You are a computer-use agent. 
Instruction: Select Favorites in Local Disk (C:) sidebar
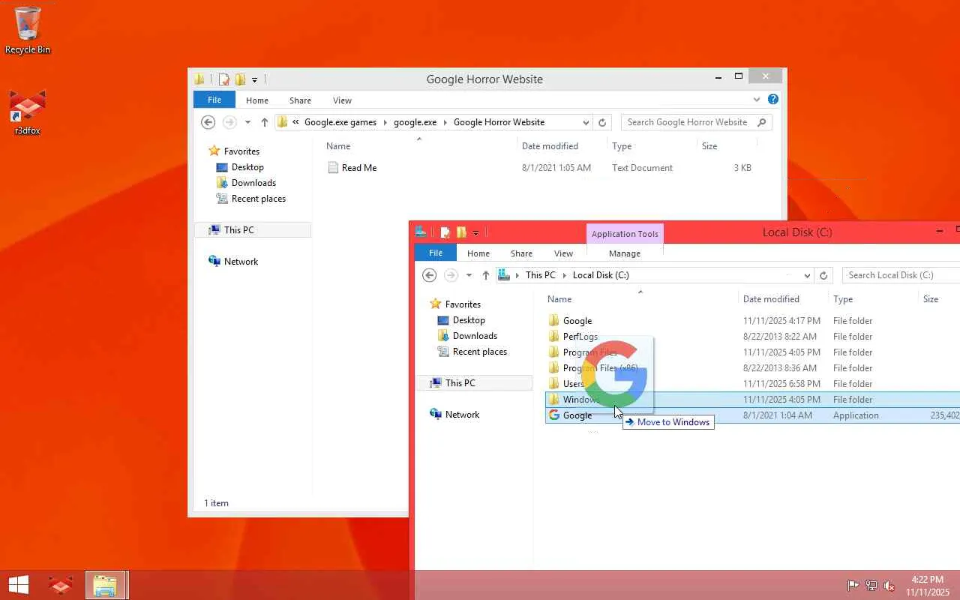click(463, 304)
